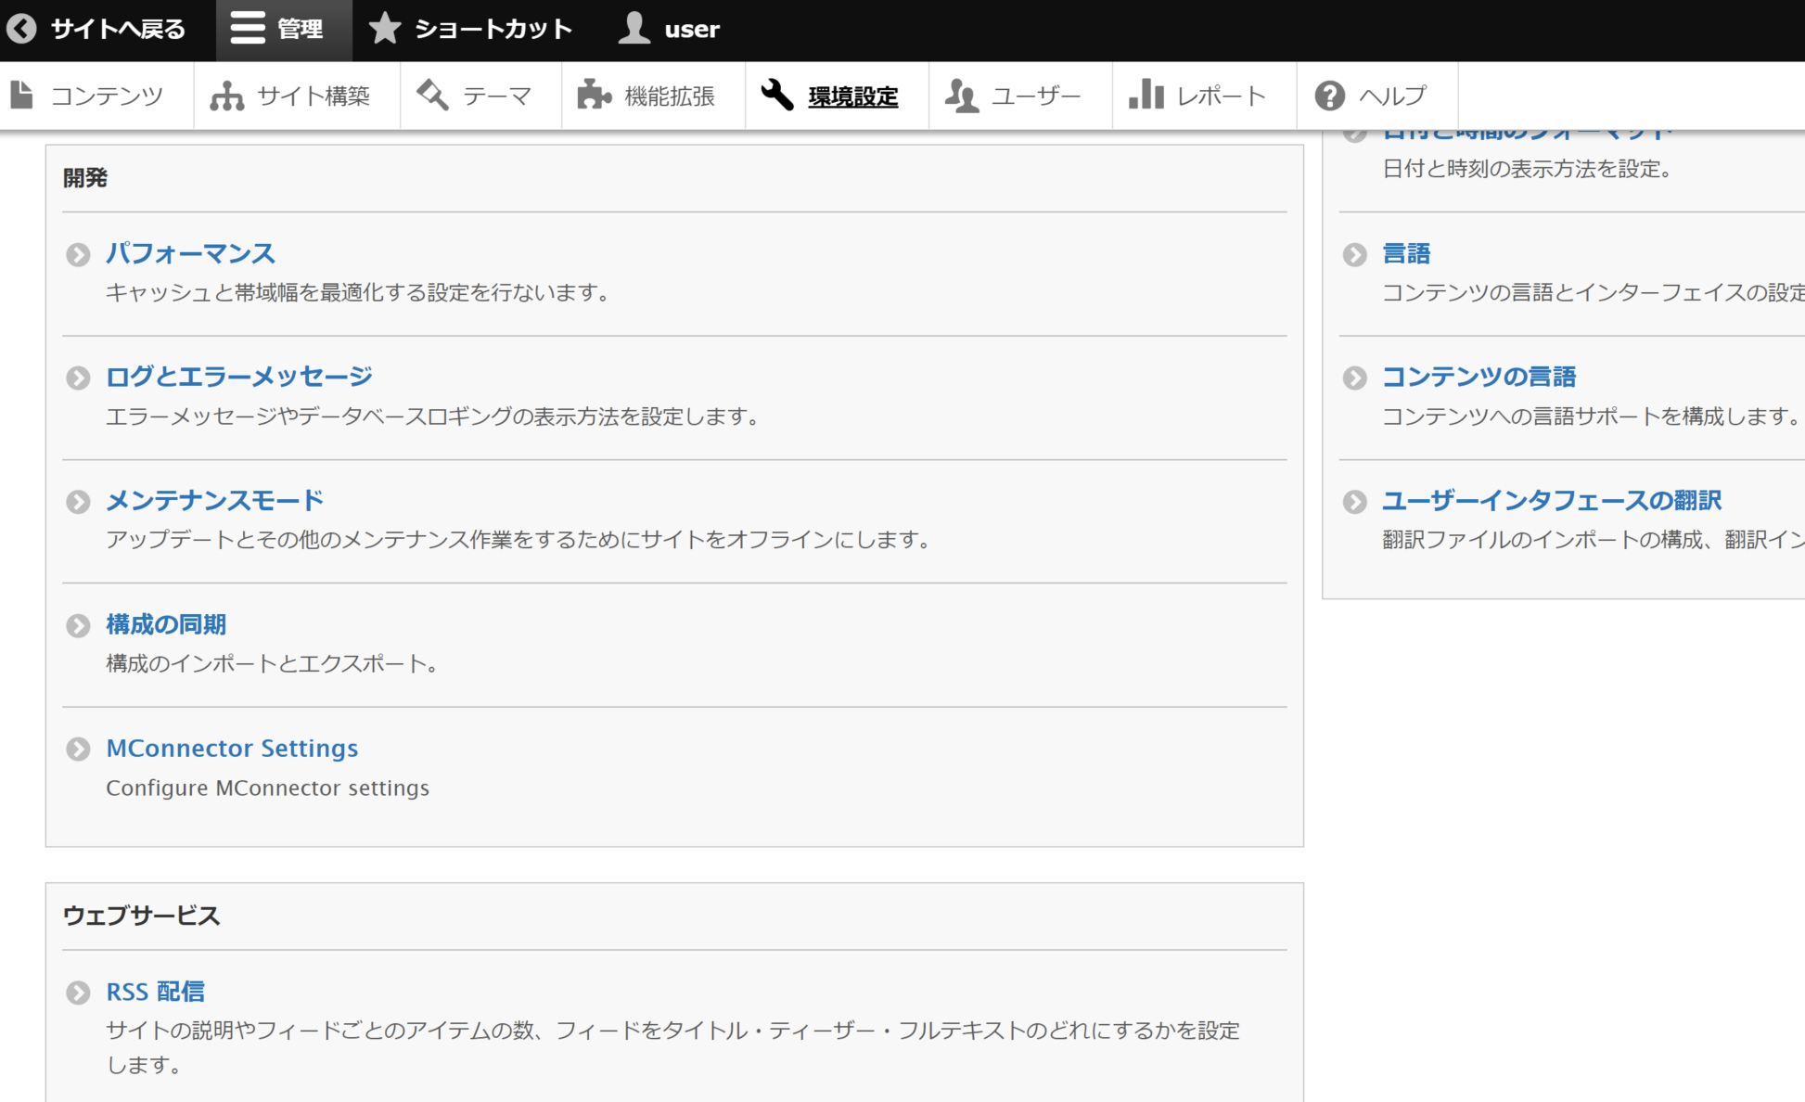
Task: Click the text Configure MConnector settings
Action: 267,788
